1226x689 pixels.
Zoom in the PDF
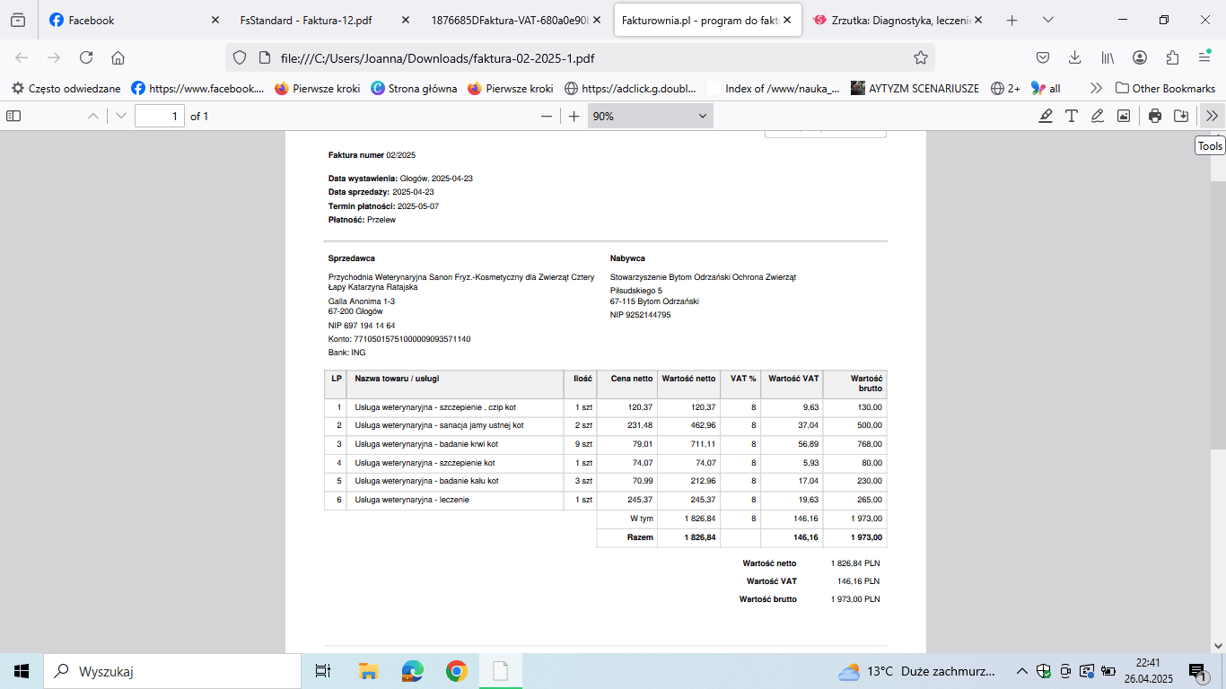coord(574,116)
